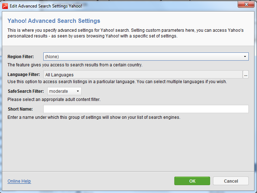Click the dialog title bar text
This screenshot has height=193, width=257.
coord(46,6)
